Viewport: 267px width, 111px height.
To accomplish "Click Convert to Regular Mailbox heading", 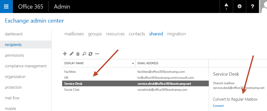I will (235, 99).
